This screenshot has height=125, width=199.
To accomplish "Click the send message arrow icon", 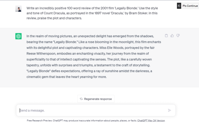I will point(169,110).
